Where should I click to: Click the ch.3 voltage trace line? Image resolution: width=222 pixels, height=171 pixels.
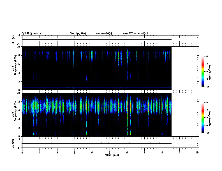[97, 143]
